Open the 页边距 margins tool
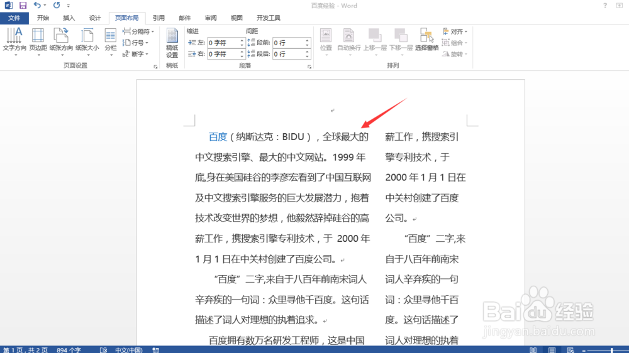The image size is (629, 353). [38, 42]
